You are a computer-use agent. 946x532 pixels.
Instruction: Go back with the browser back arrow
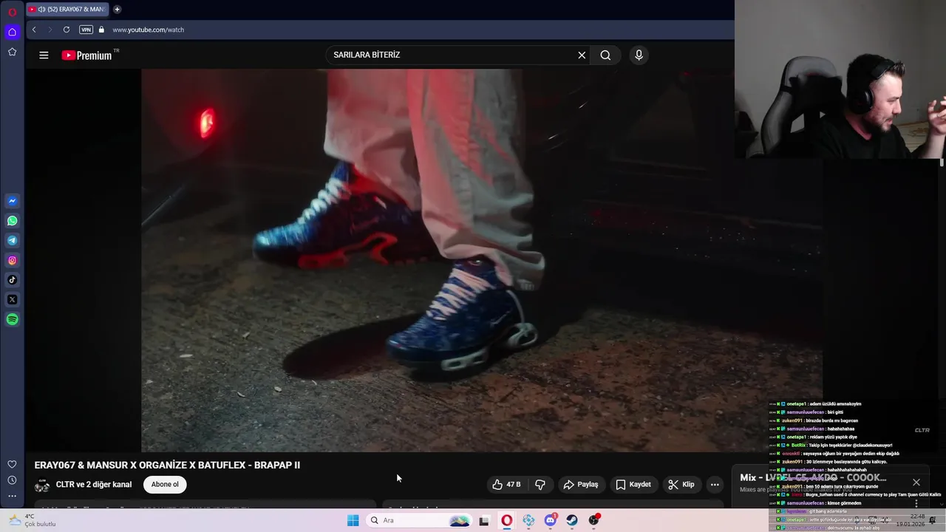(34, 30)
